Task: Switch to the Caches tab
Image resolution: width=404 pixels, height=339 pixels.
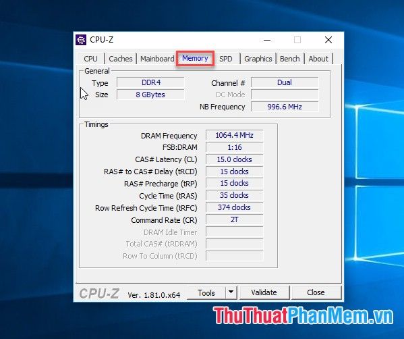Action: pos(121,59)
